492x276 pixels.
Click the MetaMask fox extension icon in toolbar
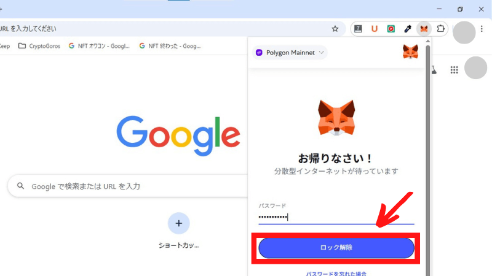tap(424, 29)
